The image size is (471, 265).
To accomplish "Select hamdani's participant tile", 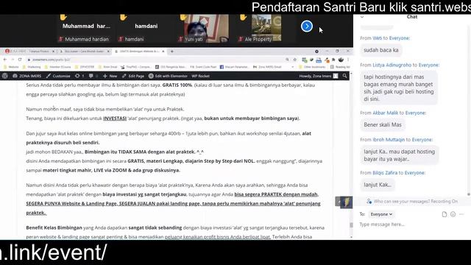I will (x=146, y=29).
